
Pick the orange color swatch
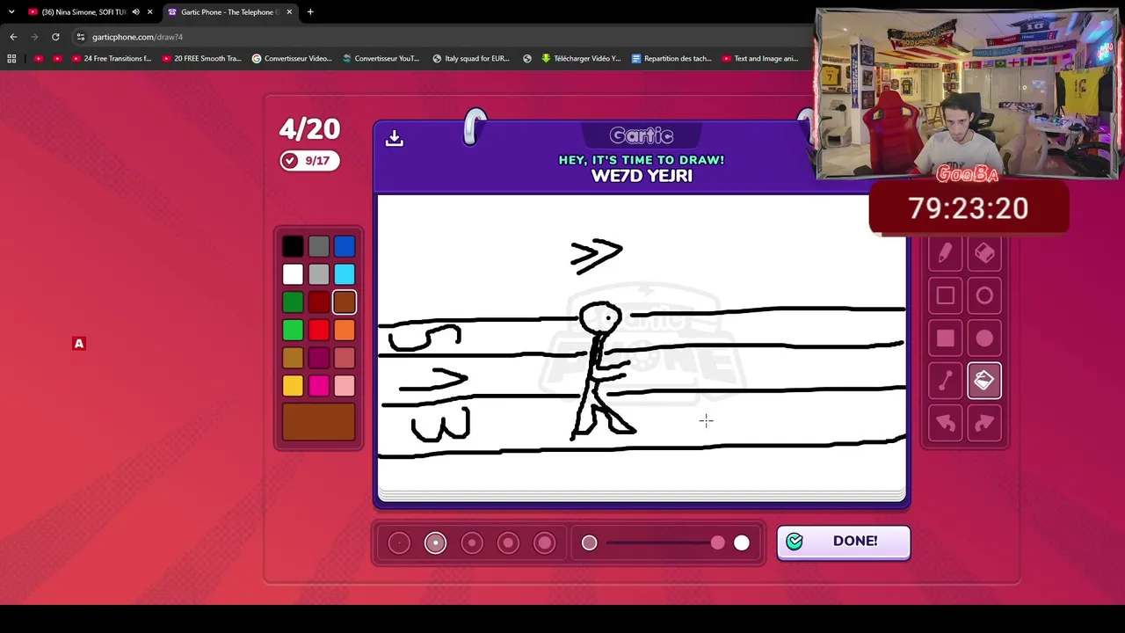tap(345, 331)
